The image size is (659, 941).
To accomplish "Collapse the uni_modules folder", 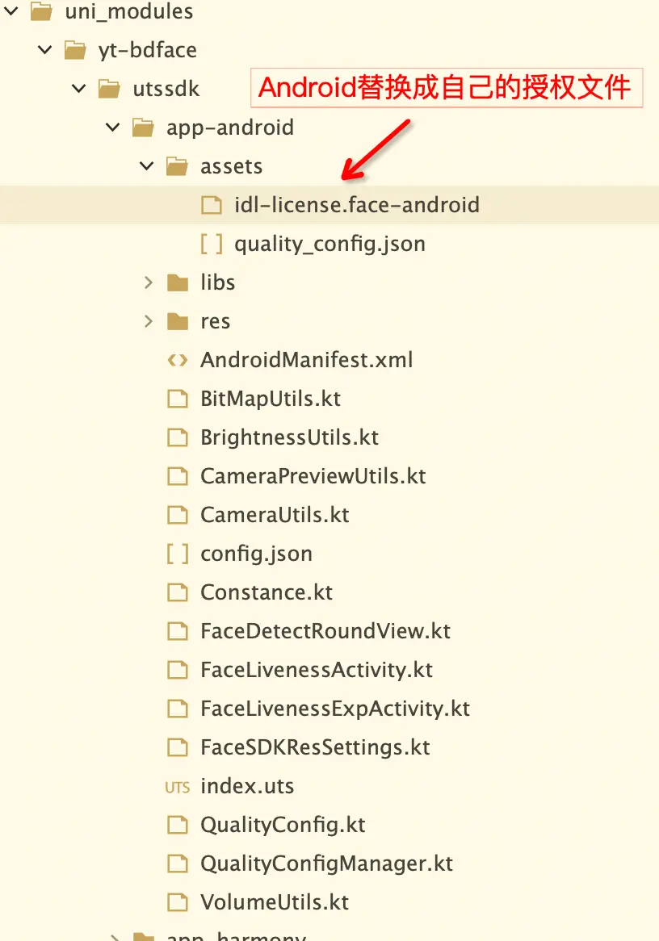I will coord(11,11).
